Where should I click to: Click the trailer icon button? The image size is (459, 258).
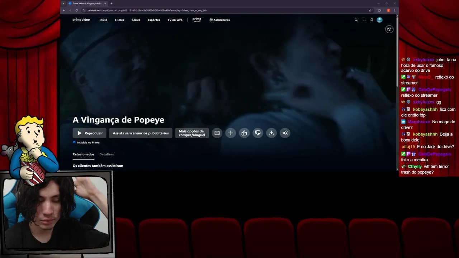coord(217,133)
